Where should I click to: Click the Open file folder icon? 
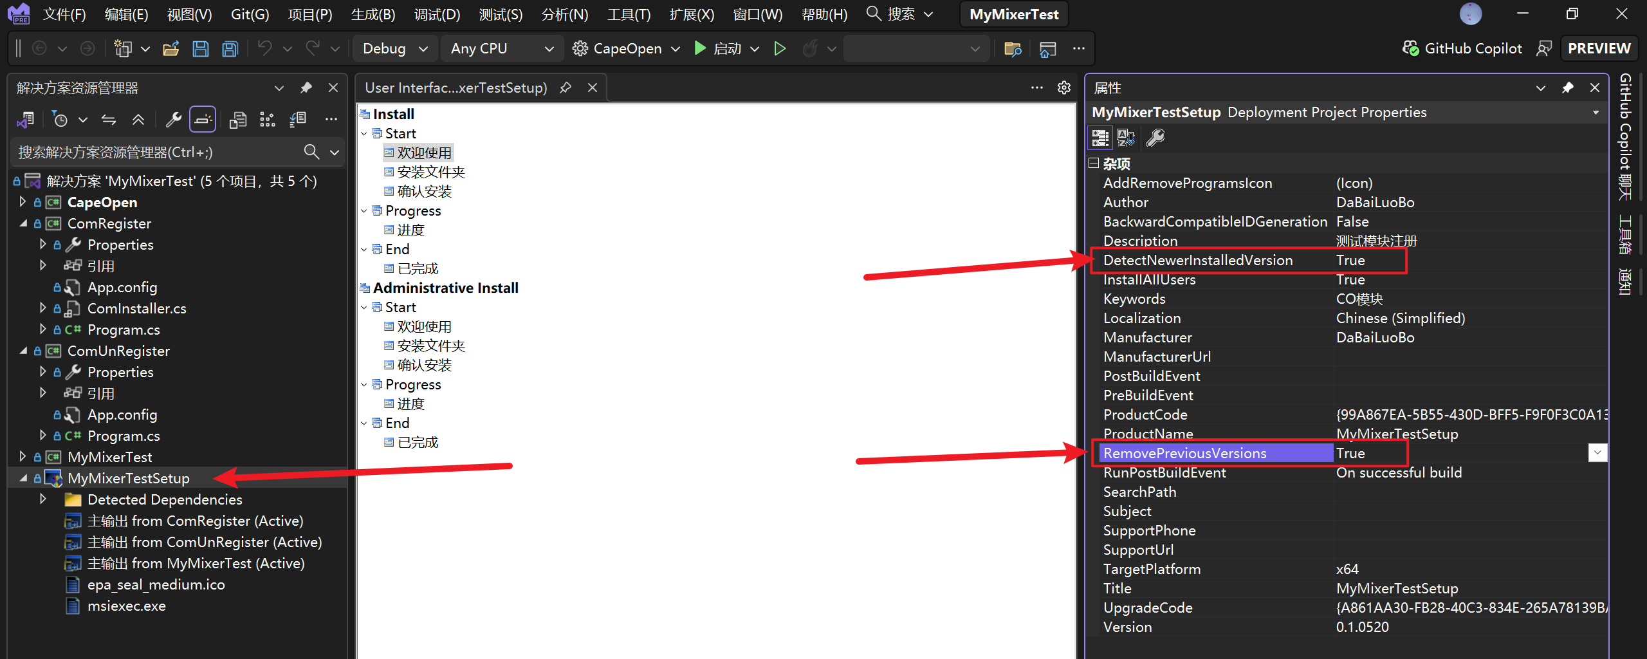click(171, 48)
